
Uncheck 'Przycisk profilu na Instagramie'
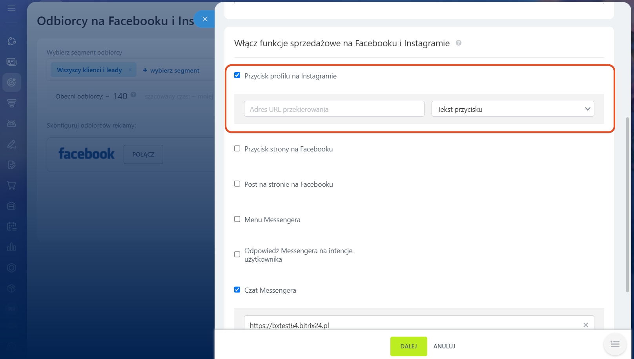point(237,75)
